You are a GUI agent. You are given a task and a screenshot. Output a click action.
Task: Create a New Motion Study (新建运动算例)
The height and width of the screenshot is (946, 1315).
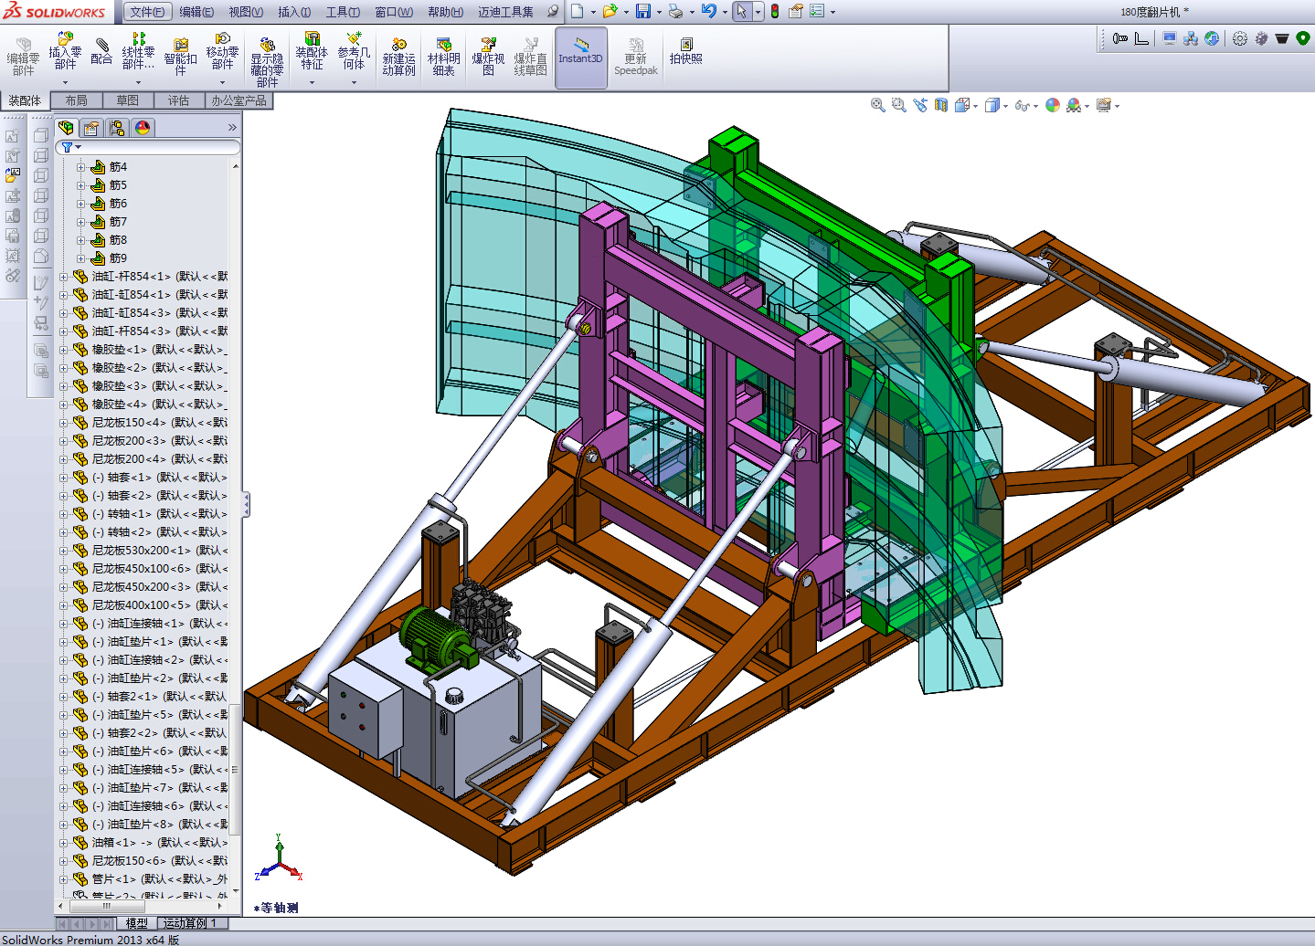coord(398,57)
